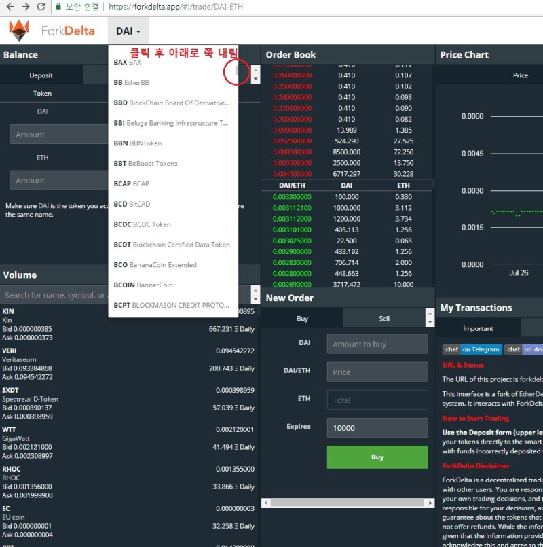The width and height of the screenshot is (543, 547).
Task: Click sell order priced 0.260000000
Action: 347,75
